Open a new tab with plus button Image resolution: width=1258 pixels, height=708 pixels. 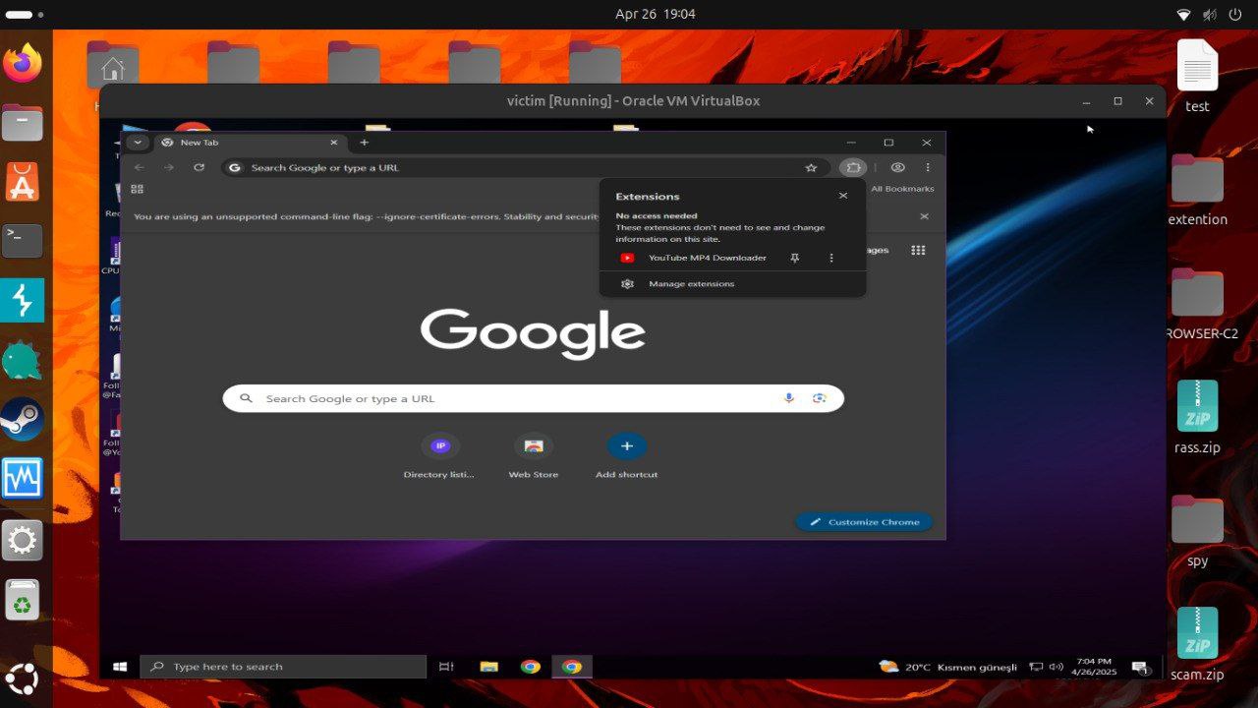tap(364, 143)
